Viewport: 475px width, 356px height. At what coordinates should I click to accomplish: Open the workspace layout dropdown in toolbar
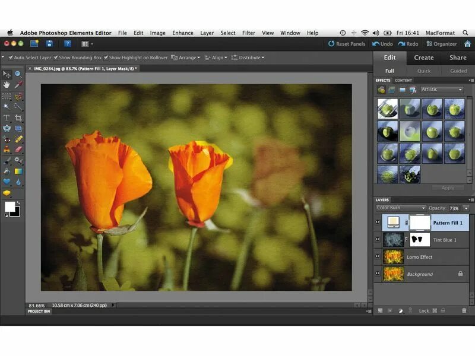pos(87,44)
